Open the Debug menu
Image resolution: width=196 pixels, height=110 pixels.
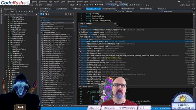point(35,2)
